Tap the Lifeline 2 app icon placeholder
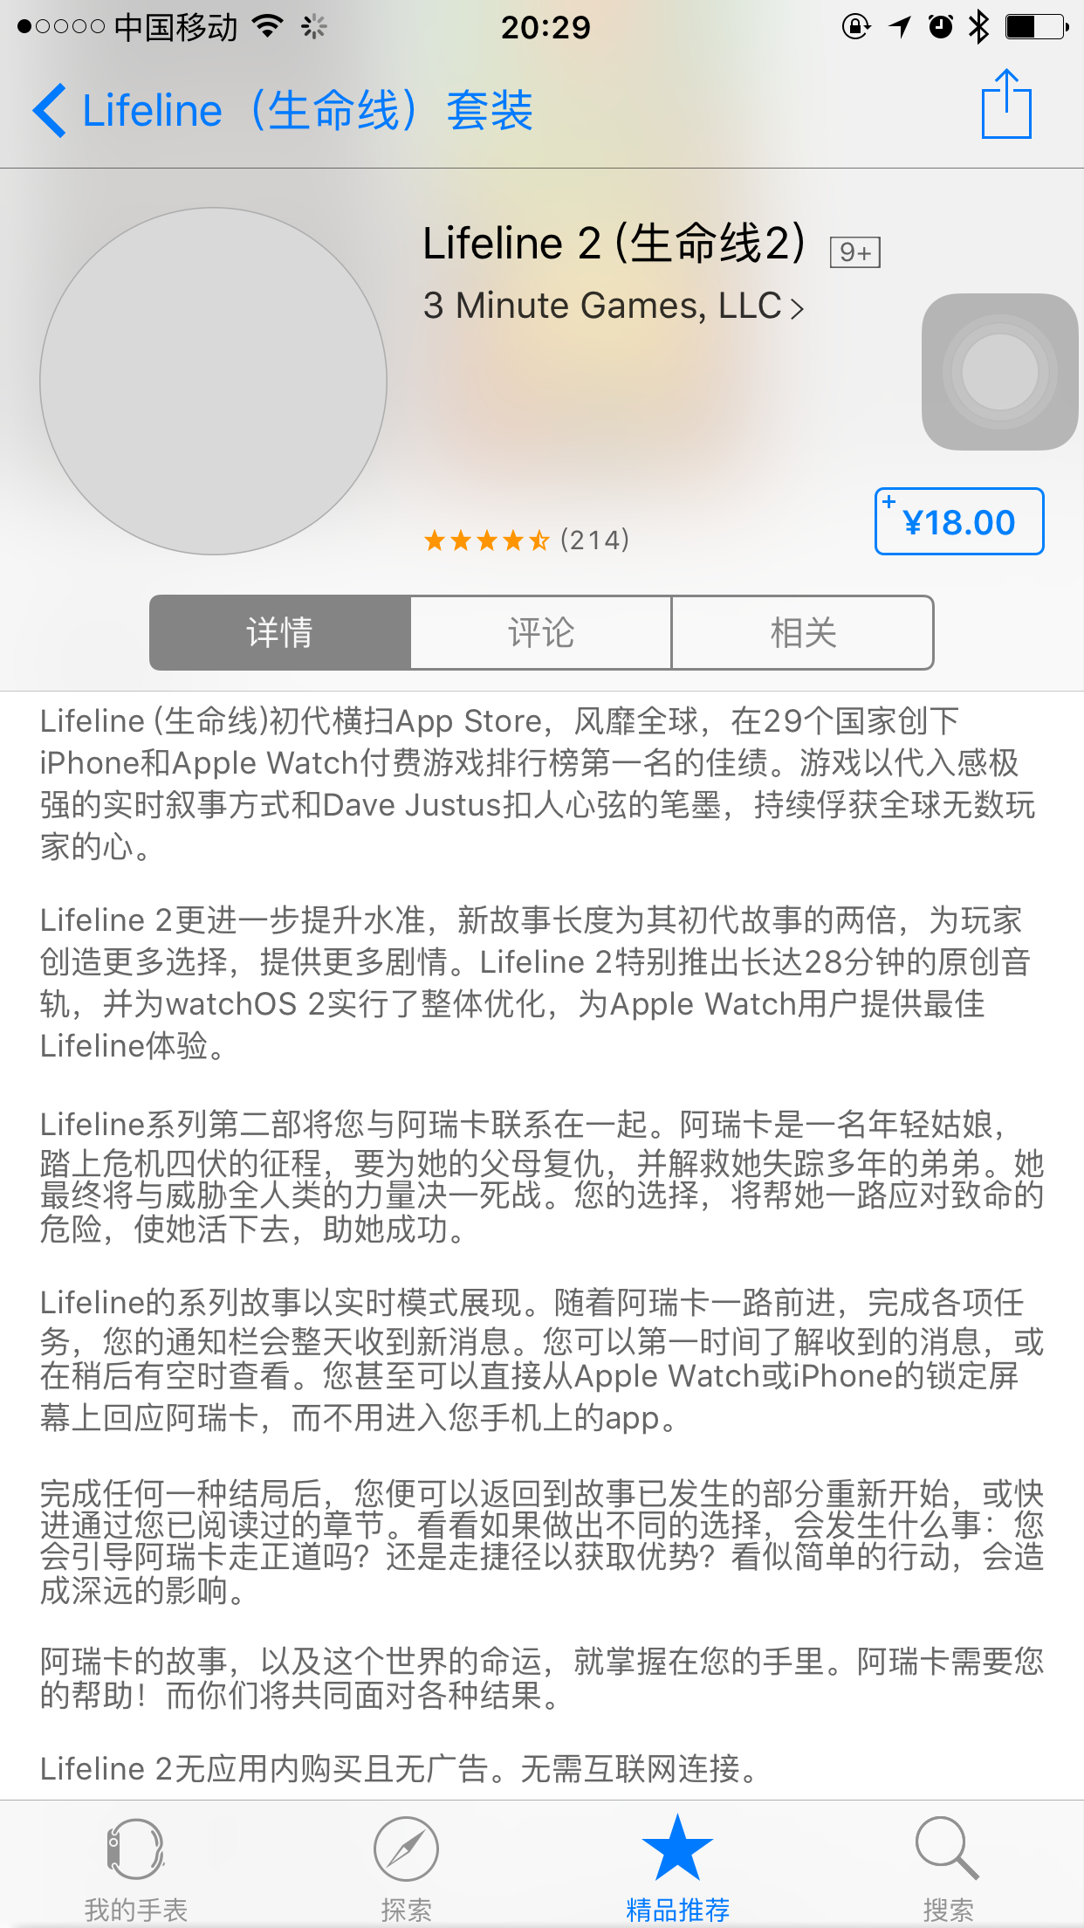 [214, 381]
